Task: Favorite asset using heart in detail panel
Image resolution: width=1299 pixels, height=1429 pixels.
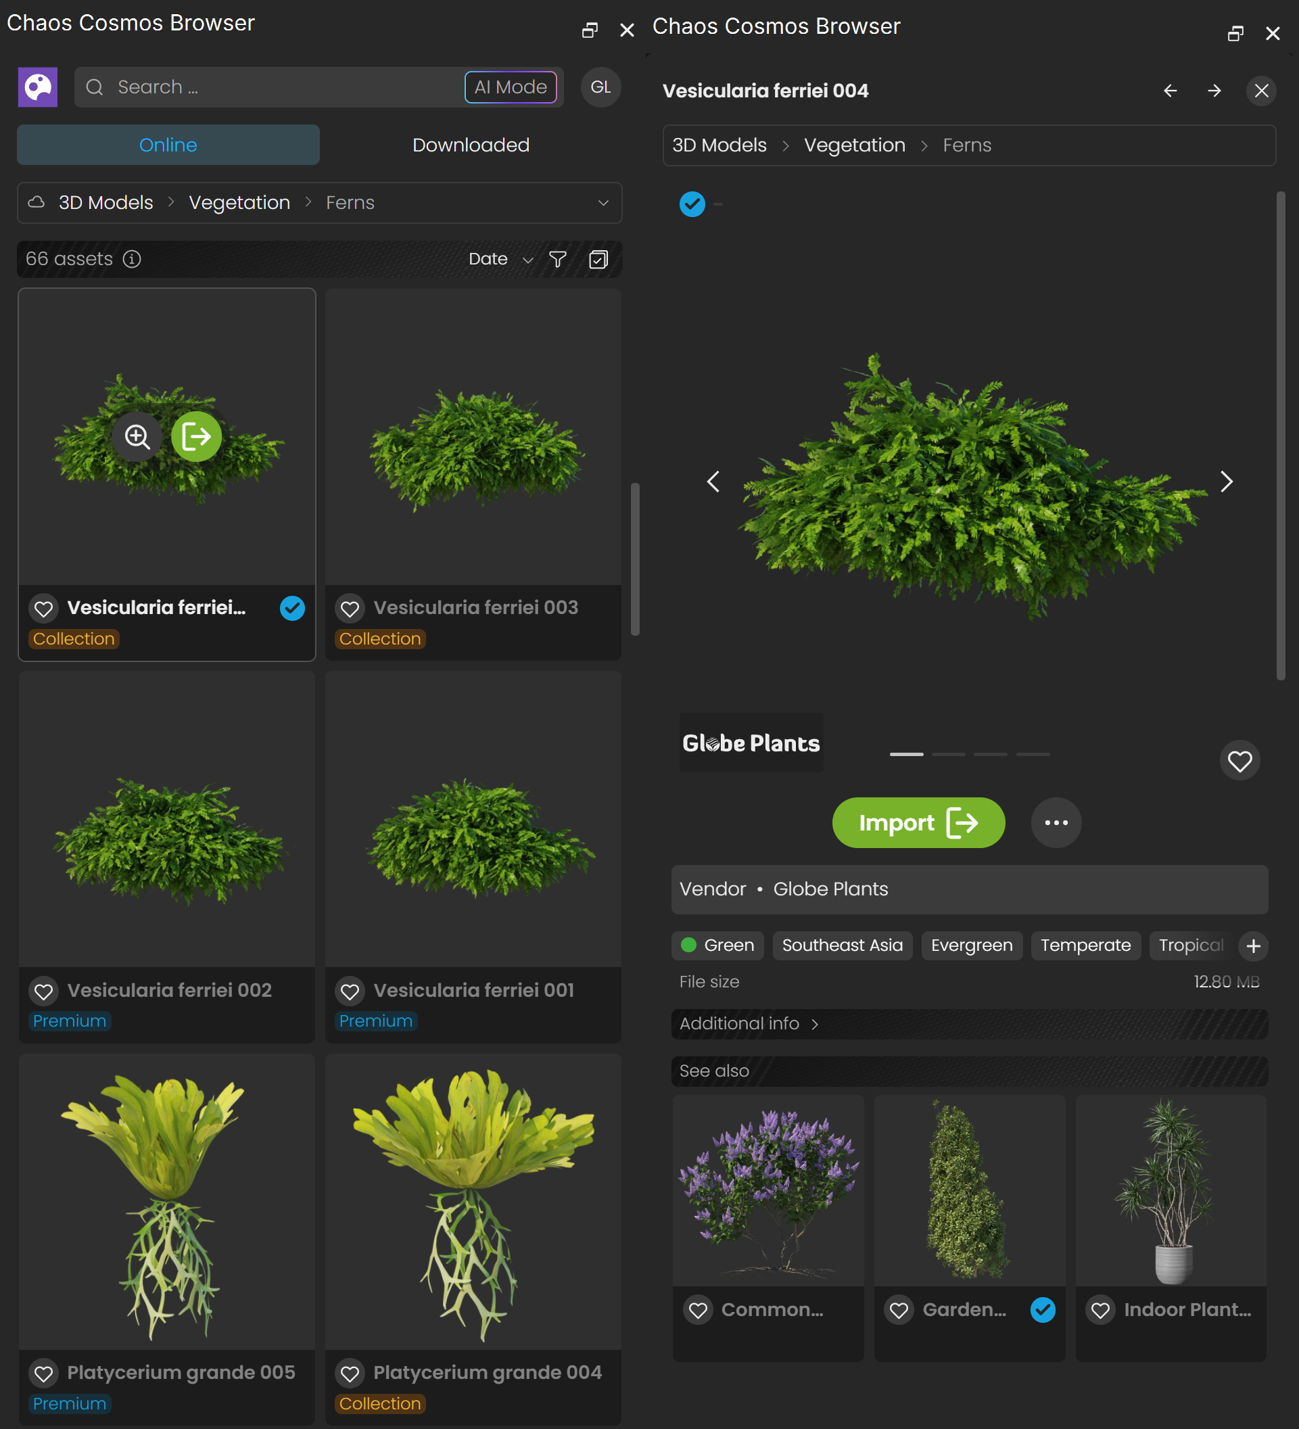Action: [x=1239, y=762]
